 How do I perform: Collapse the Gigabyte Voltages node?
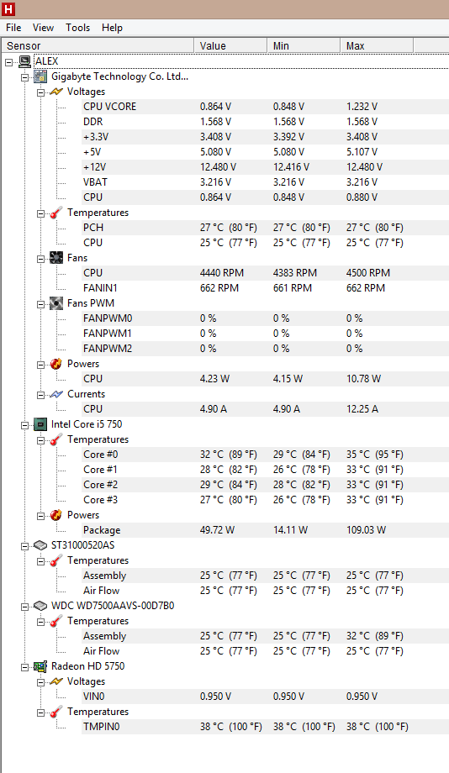(x=40, y=92)
